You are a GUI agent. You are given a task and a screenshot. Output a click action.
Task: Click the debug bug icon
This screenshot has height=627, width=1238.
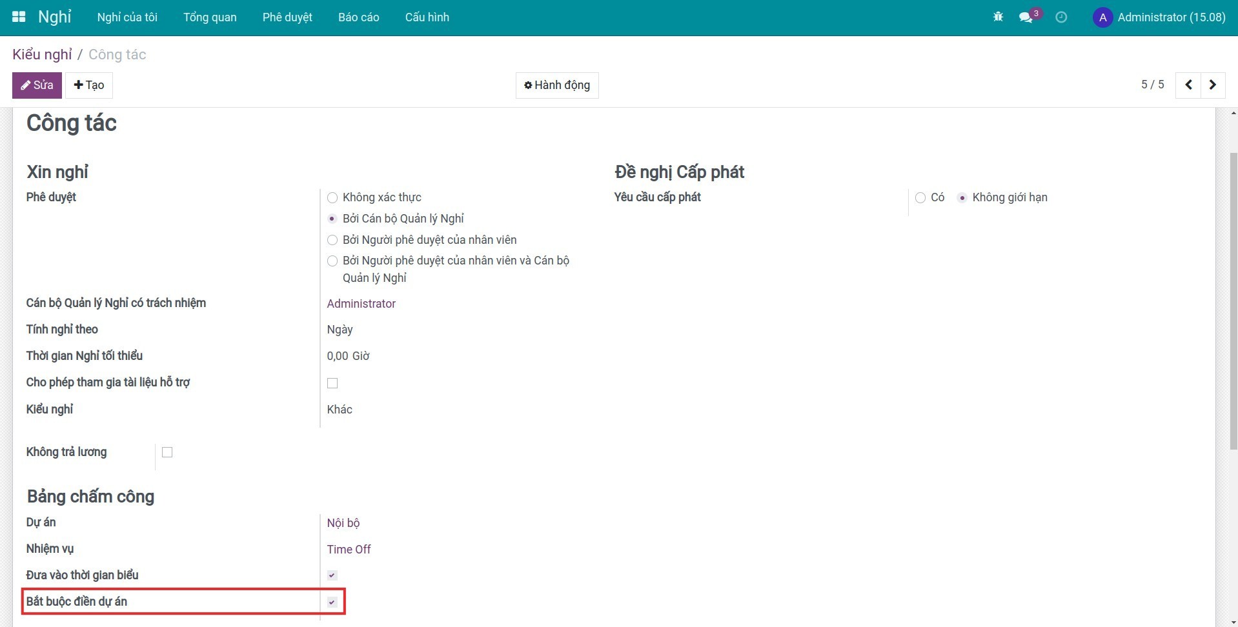pyautogui.click(x=998, y=17)
